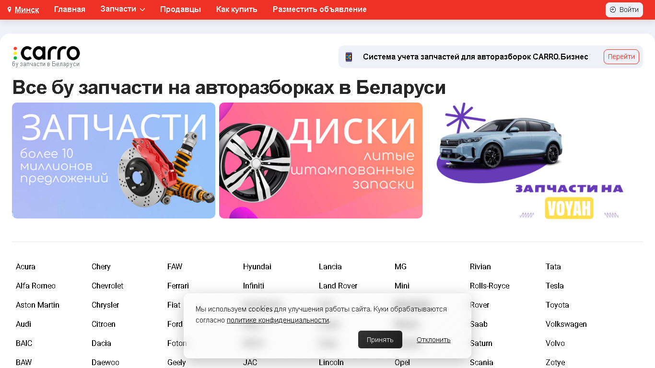Select the Audi brand
The image size is (655, 368).
pos(23,324)
